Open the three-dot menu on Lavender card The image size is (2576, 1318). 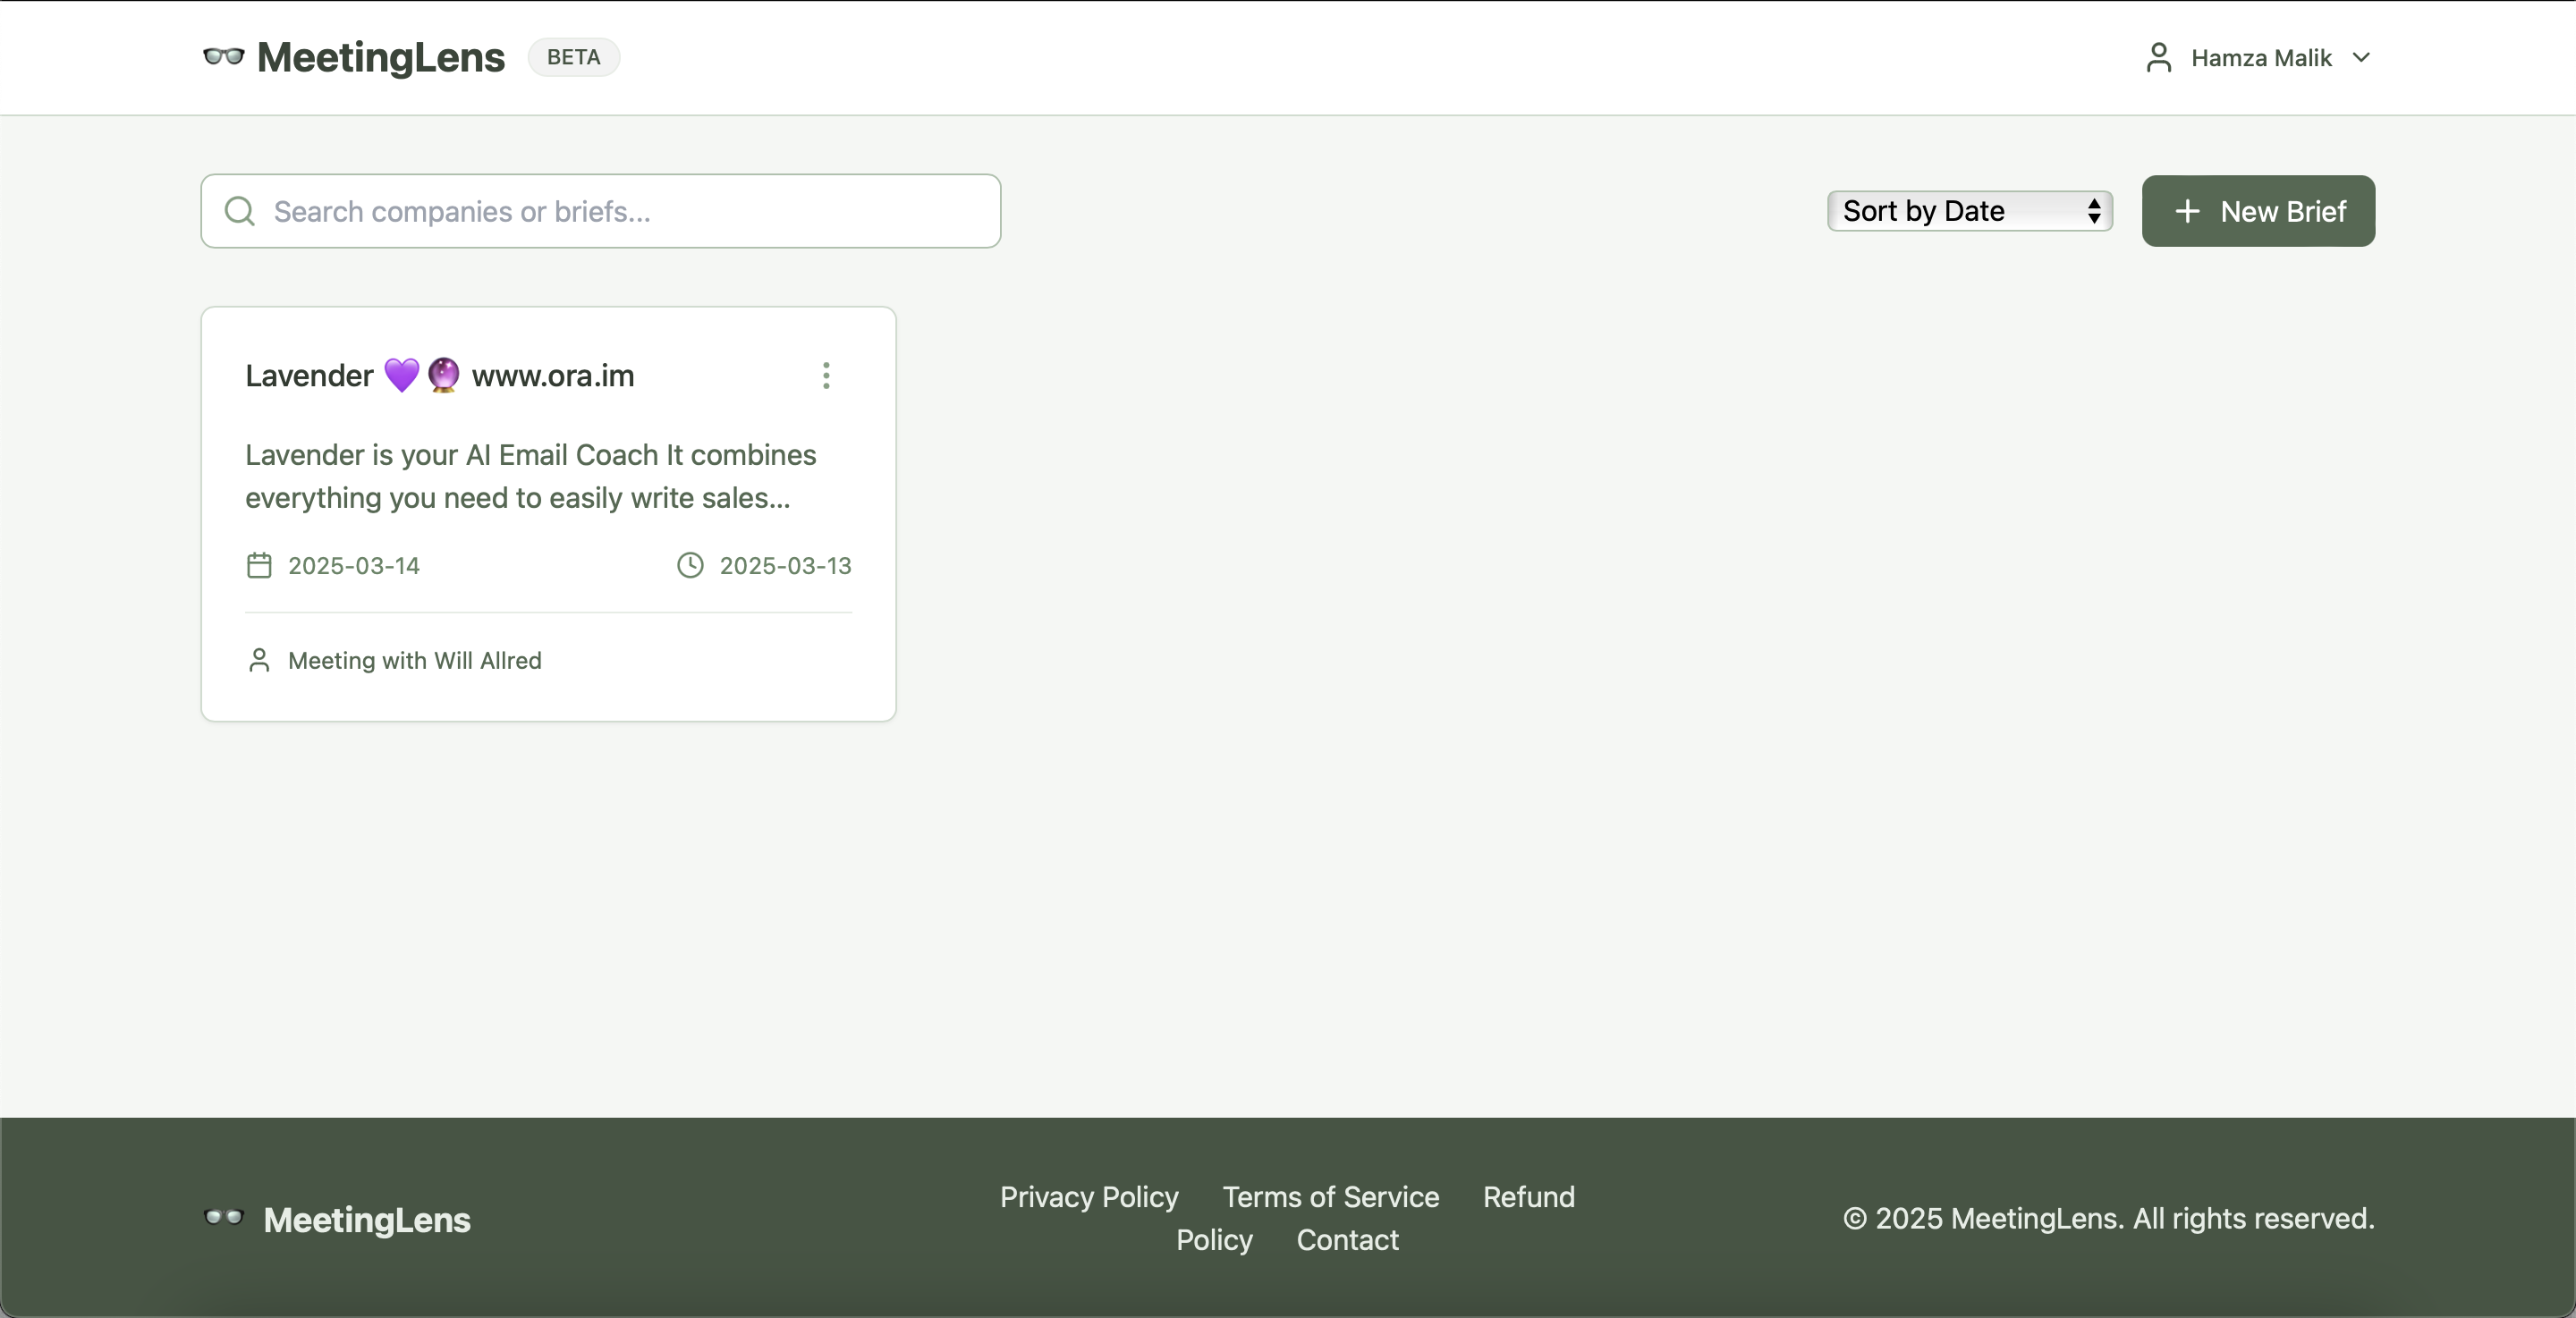(x=826, y=376)
